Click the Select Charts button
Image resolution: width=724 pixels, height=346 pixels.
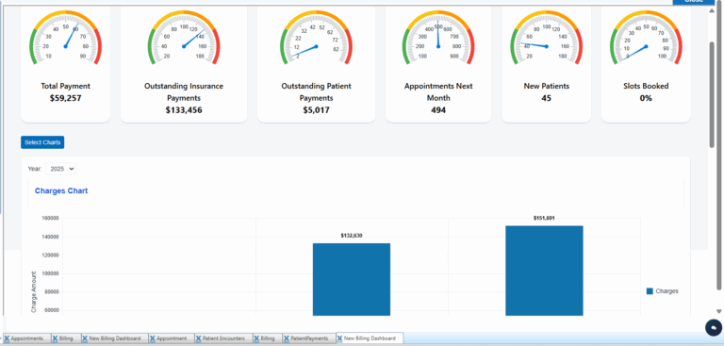(x=42, y=142)
